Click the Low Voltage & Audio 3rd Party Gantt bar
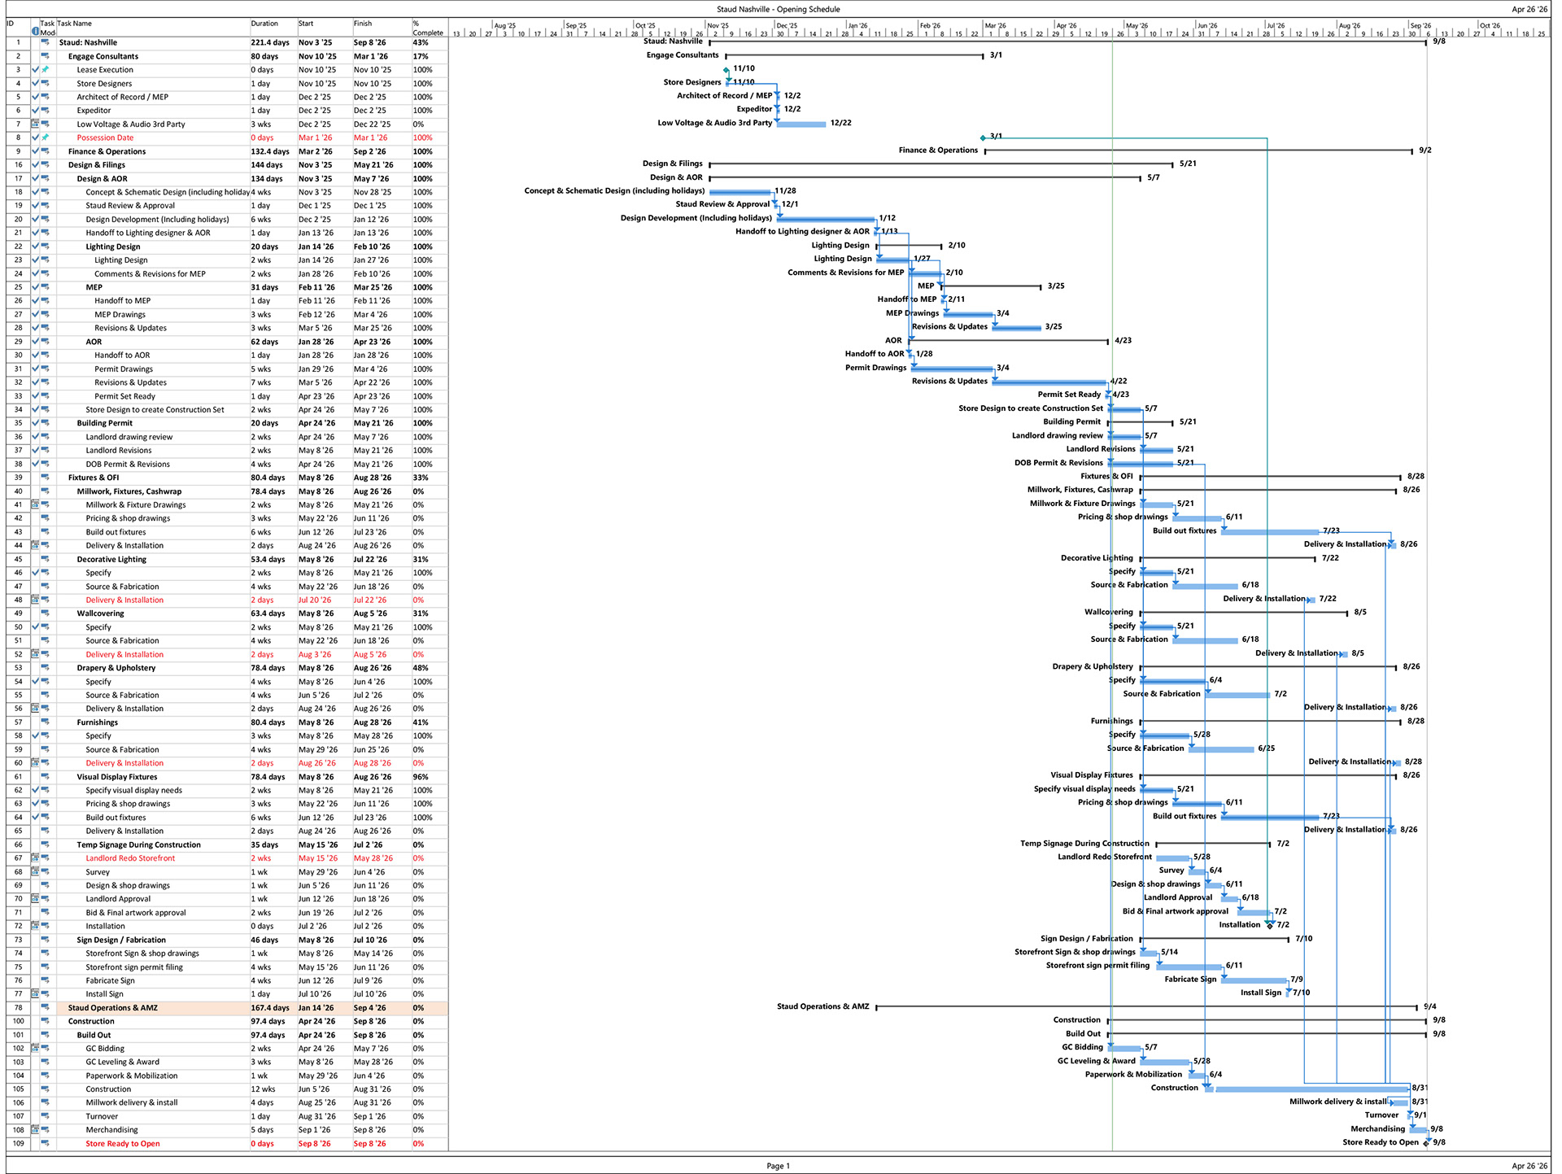The width and height of the screenshot is (1562, 1174). [801, 124]
